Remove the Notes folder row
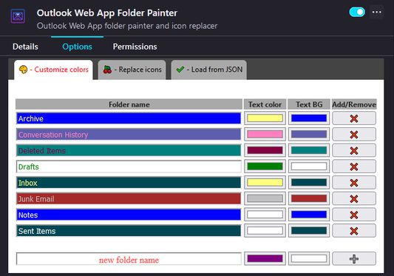This screenshot has width=394, height=276. click(x=354, y=215)
